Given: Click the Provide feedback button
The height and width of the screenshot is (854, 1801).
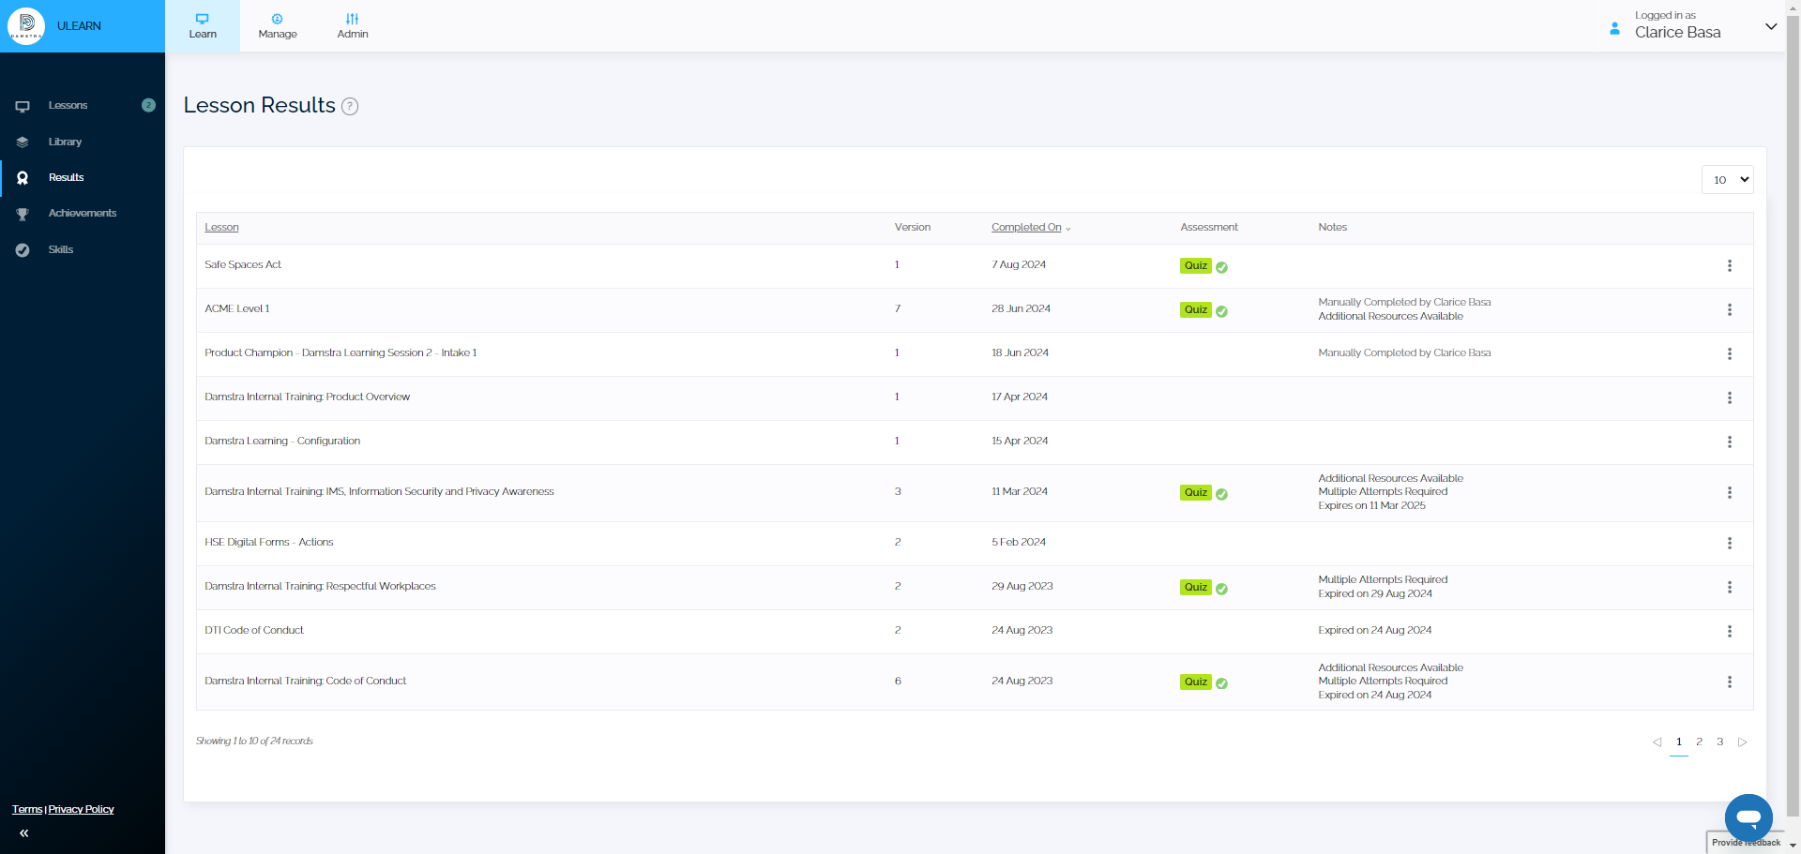Looking at the screenshot, I should tap(1745, 843).
